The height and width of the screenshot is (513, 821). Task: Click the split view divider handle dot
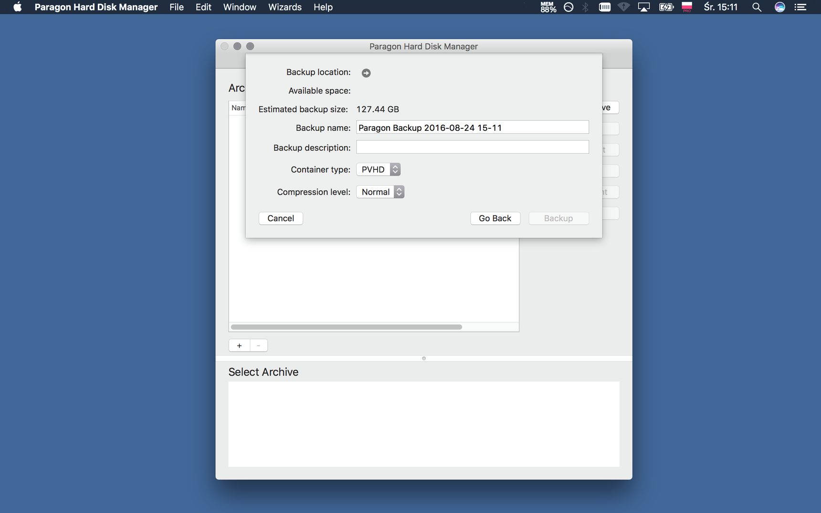tap(424, 358)
